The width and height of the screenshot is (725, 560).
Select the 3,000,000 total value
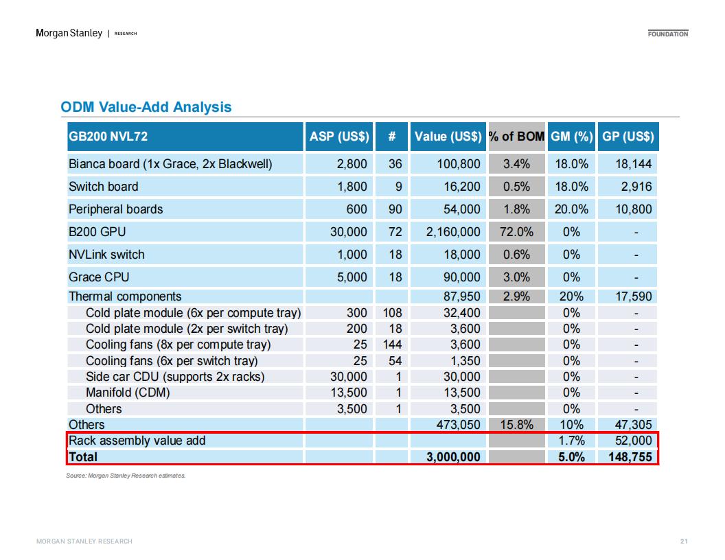point(453,457)
